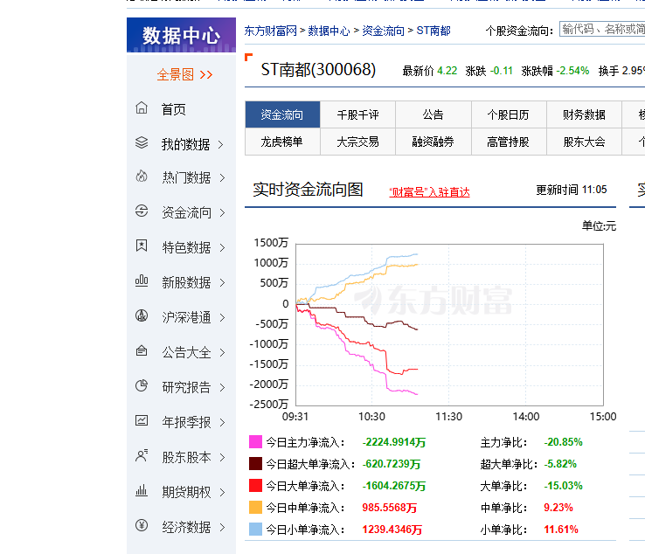Click the dark red 今日超大单净流入 legend swatch
This screenshot has width=645, height=554.
(255, 463)
